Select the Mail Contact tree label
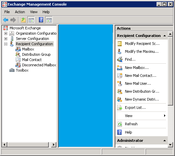The image size is (175, 156). pyautogui.click(x=32, y=60)
